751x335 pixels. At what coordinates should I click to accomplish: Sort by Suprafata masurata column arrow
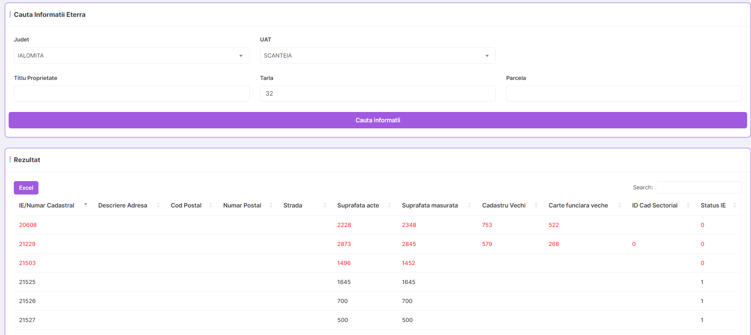pyautogui.click(x=469, y=205)
